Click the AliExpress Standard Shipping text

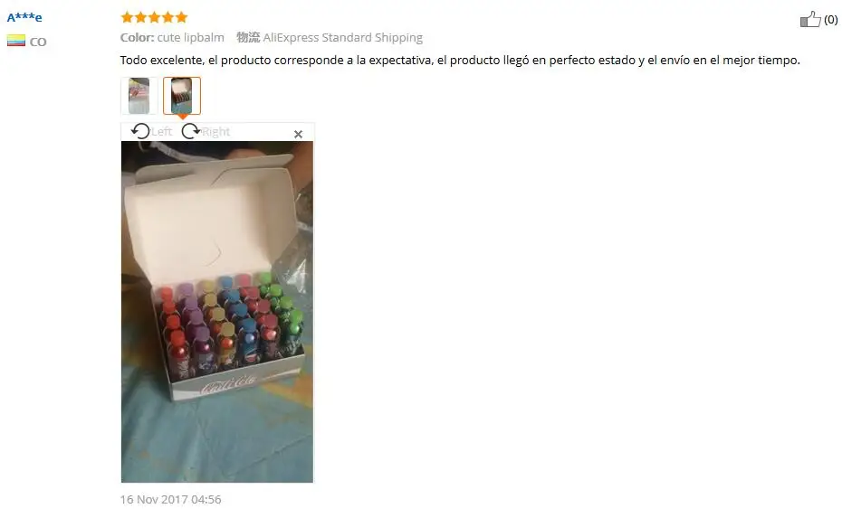(x=342, y=38)
